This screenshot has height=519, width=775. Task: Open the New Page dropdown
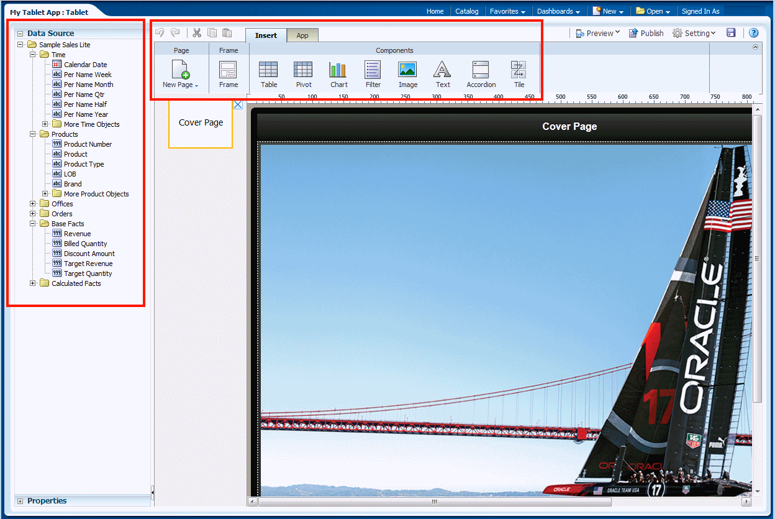[180, 75]
